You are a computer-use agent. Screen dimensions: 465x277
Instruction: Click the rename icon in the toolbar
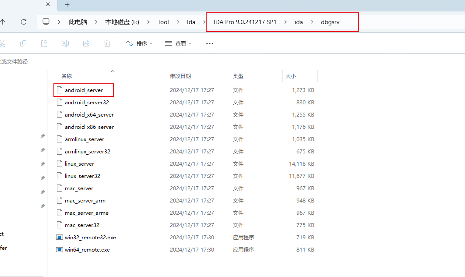pos(65,43)
